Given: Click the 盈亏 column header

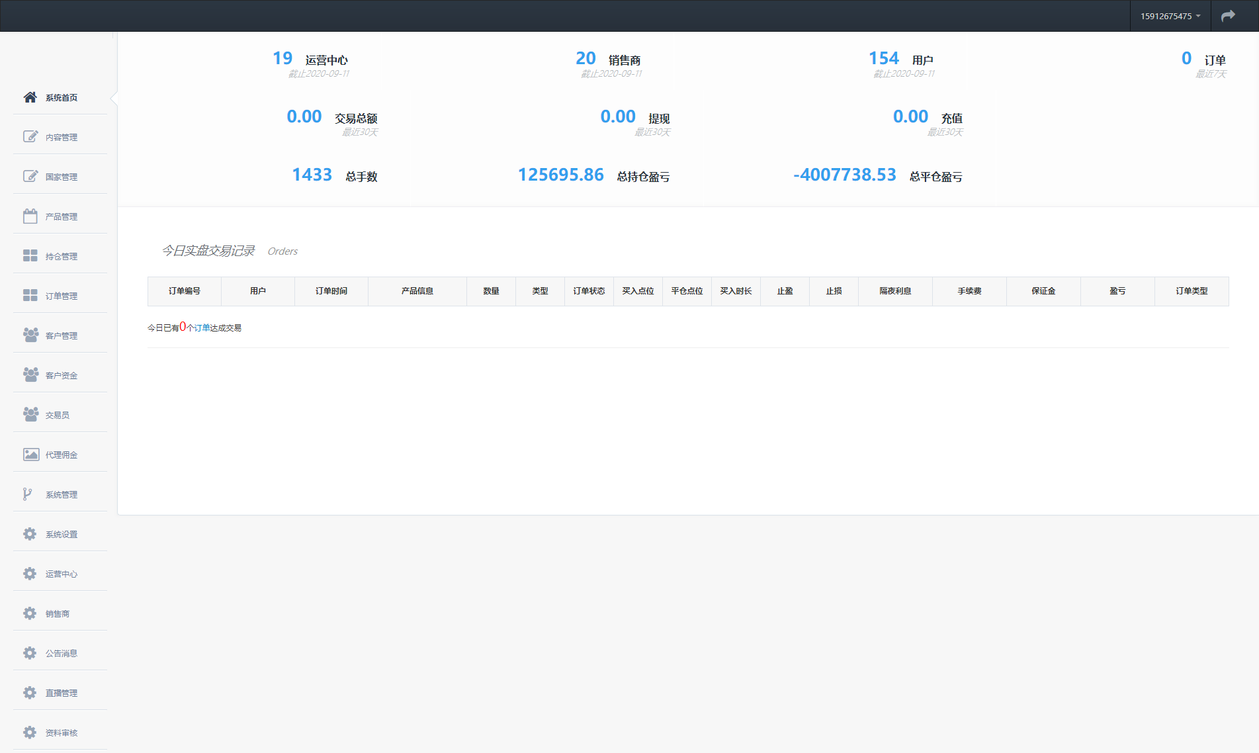Looking at the screenshot, I should 1117,291.
